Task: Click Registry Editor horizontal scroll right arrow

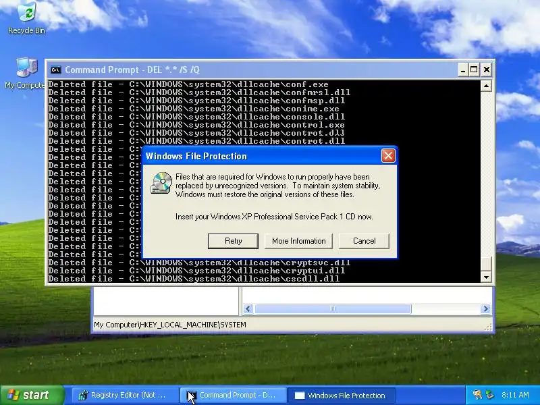Action: (485, 309)
